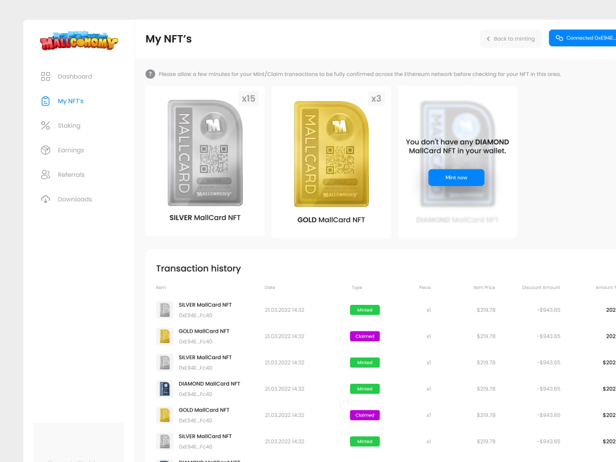
Task: Click the Connected 0xE94E wallet button
Action: 583,38
